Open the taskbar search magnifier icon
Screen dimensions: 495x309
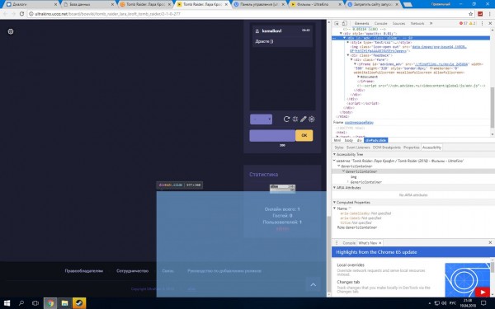(x=21, y=303)
